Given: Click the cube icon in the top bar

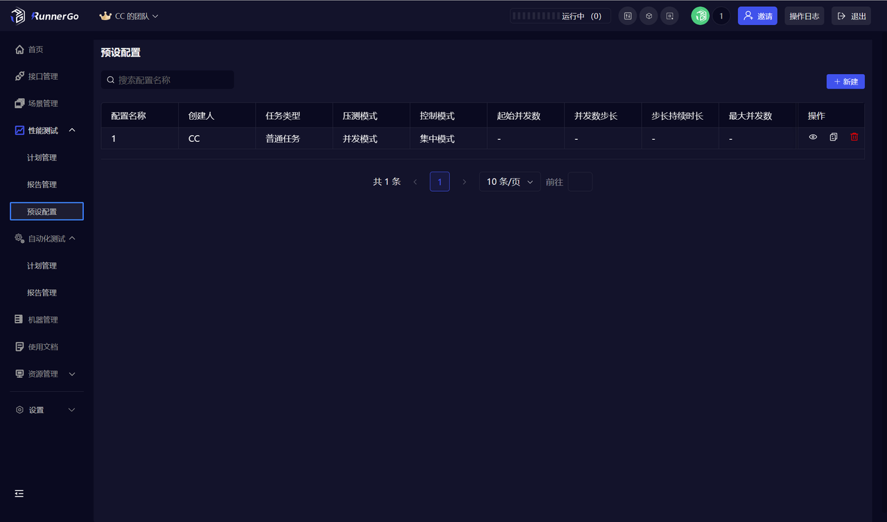Looking at the screenshot, I should (x=649, y=15).
